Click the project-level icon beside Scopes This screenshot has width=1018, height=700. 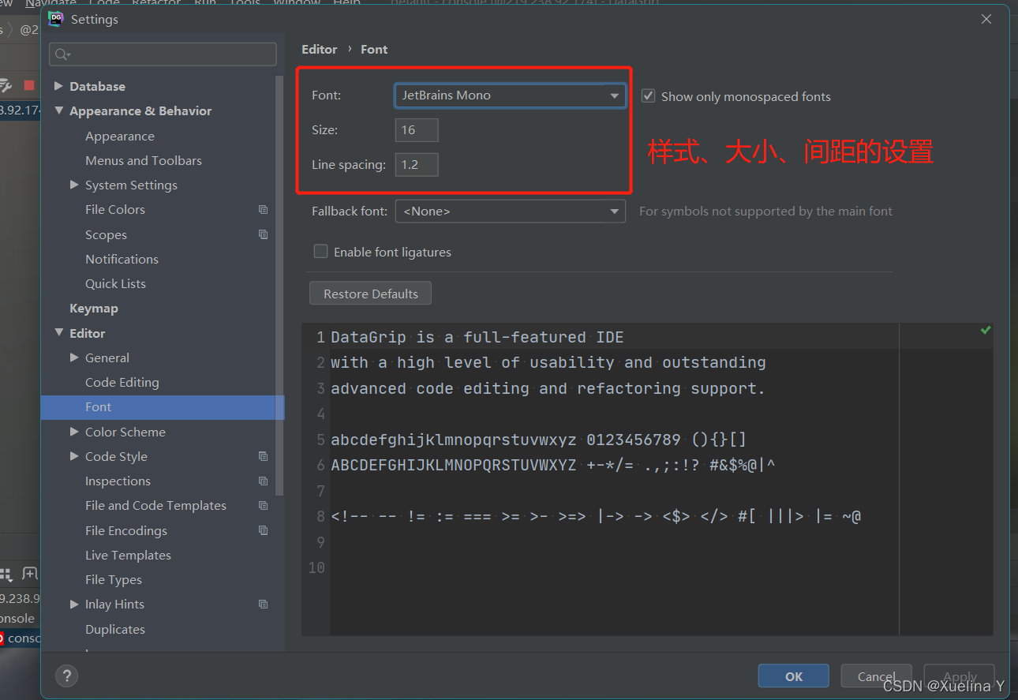coord(264,234)
